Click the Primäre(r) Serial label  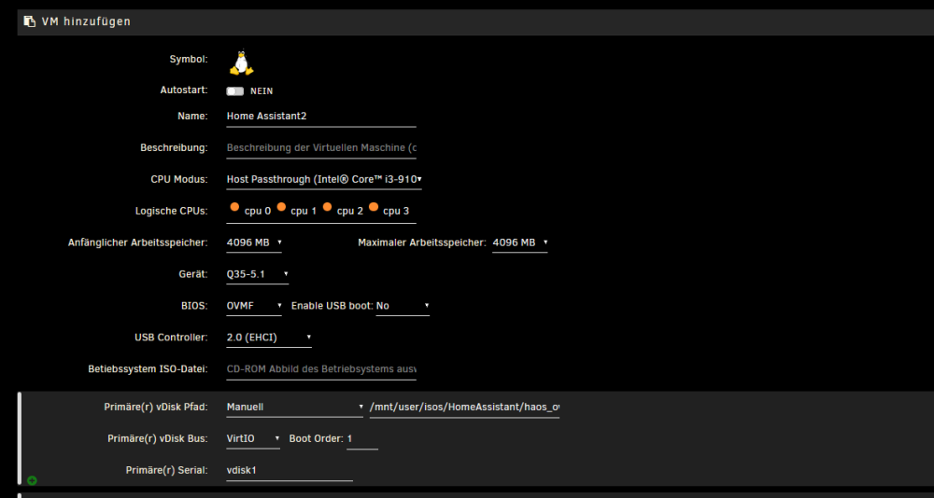click(x=167, y=470)
